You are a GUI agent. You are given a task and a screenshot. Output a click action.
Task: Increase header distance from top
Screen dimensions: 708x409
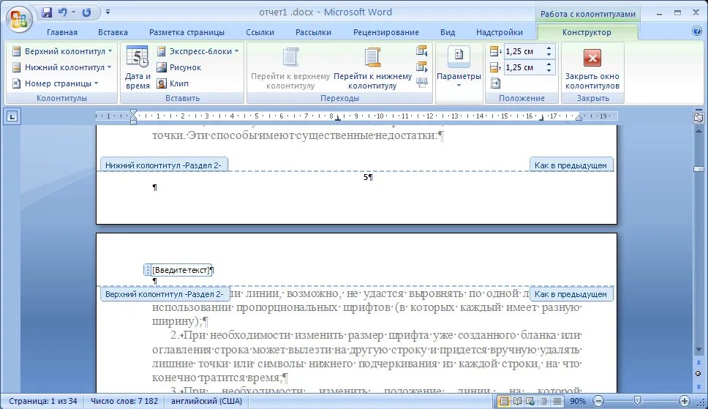(x=549, y=48)
